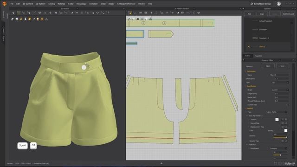297x167 pixels.
Task: Click the four-square arrangement icon in 3D toolbar
Action: pos(39,13)
